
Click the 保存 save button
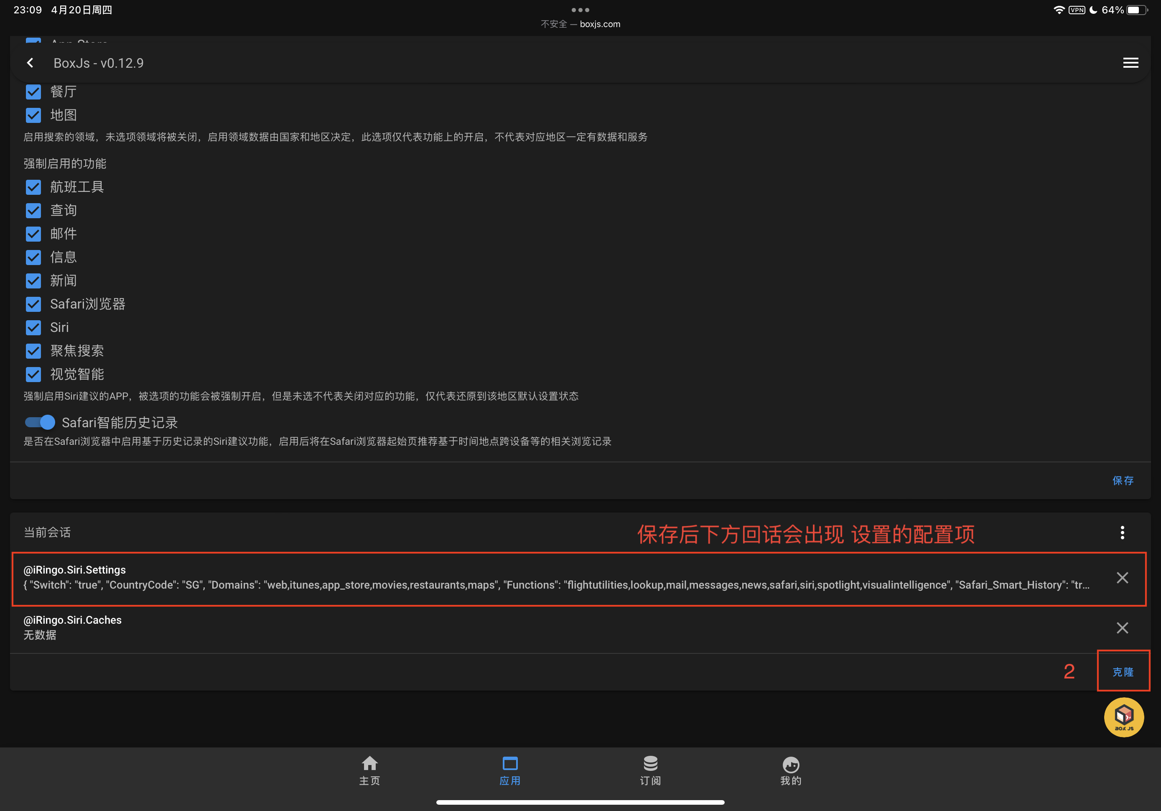coord(1123,481)
